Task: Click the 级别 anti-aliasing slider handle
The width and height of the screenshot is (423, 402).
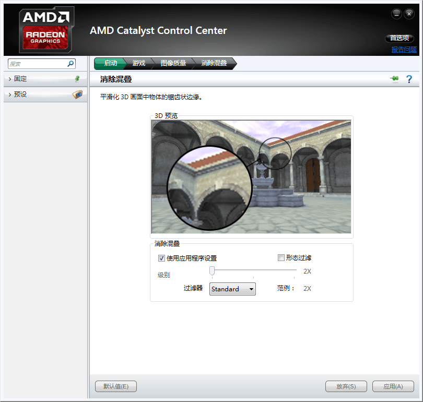Action: click(212, 270)
